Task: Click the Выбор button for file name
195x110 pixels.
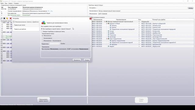Action: pyautogui.click(x=190, y=8)
